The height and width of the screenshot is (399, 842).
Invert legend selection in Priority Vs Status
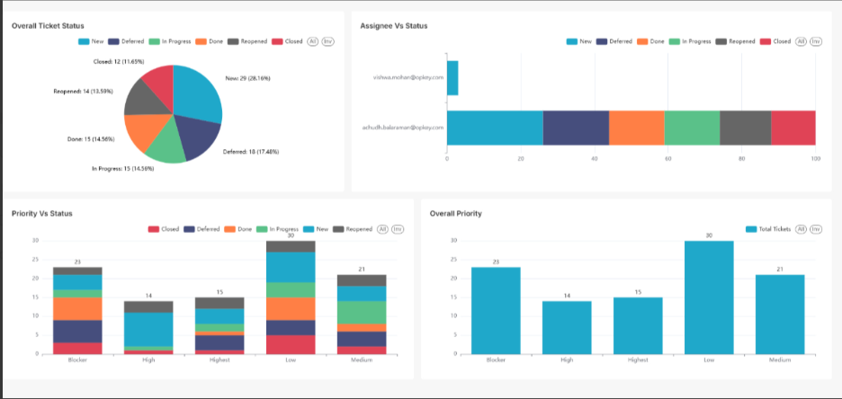pos(398,229)
